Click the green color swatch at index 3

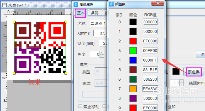point(133,51)
